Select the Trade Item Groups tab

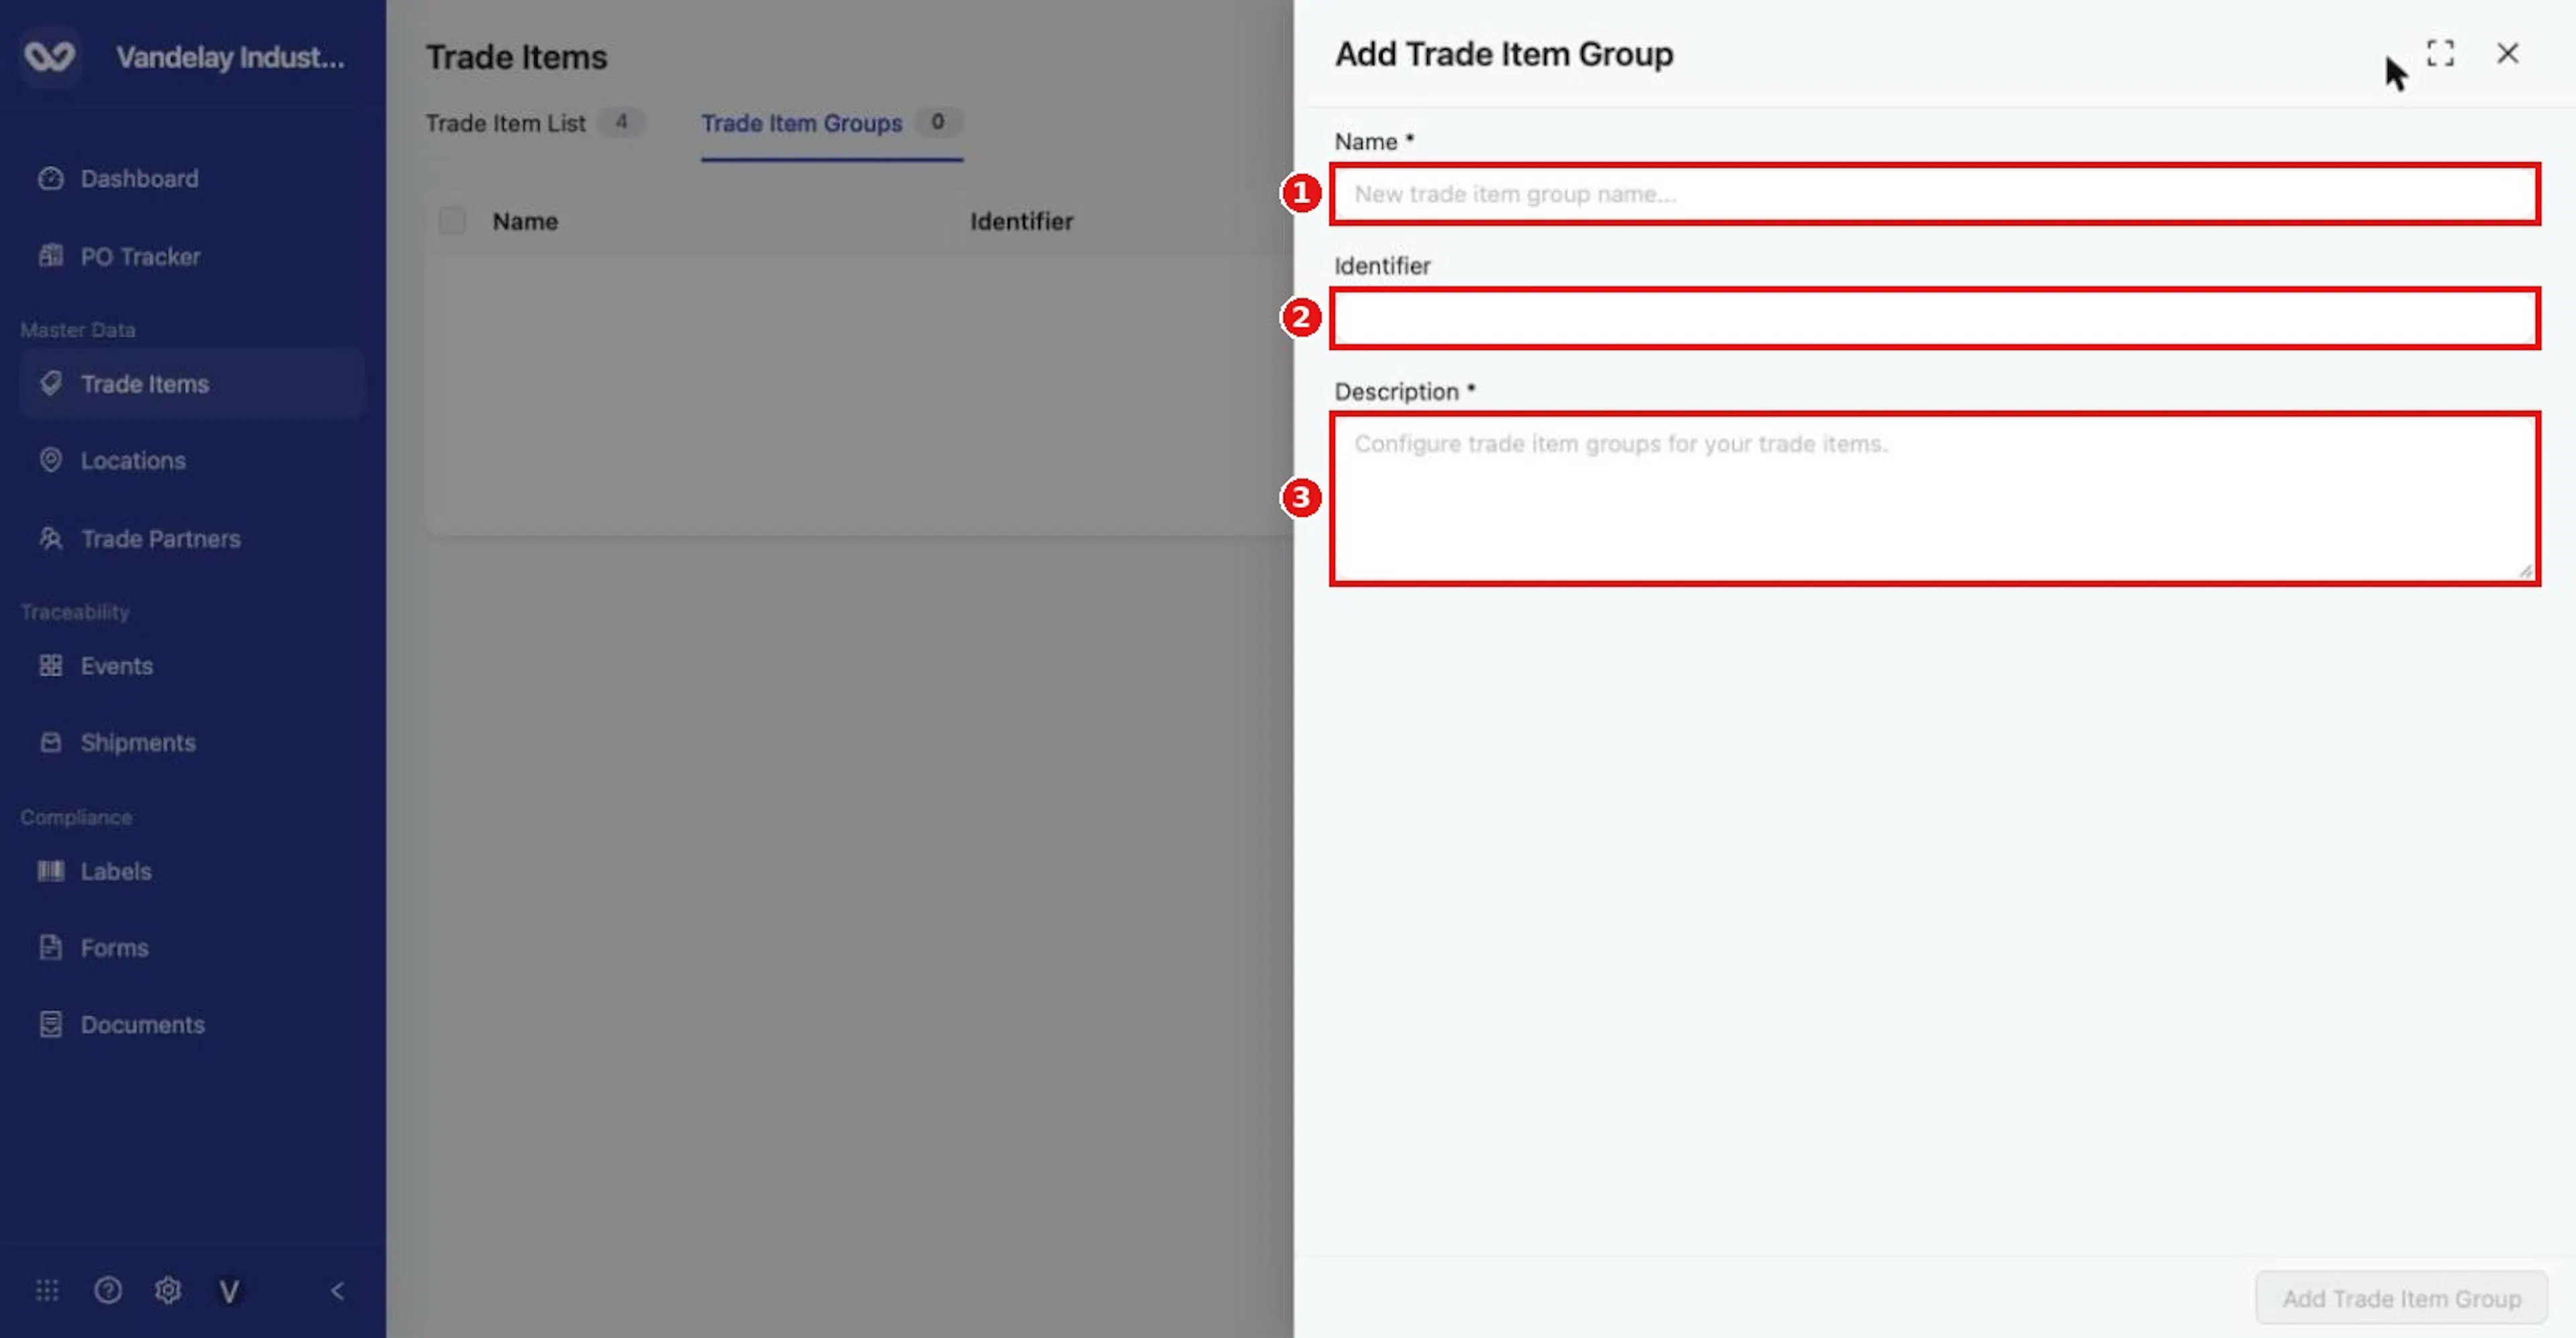pos(831,123)
